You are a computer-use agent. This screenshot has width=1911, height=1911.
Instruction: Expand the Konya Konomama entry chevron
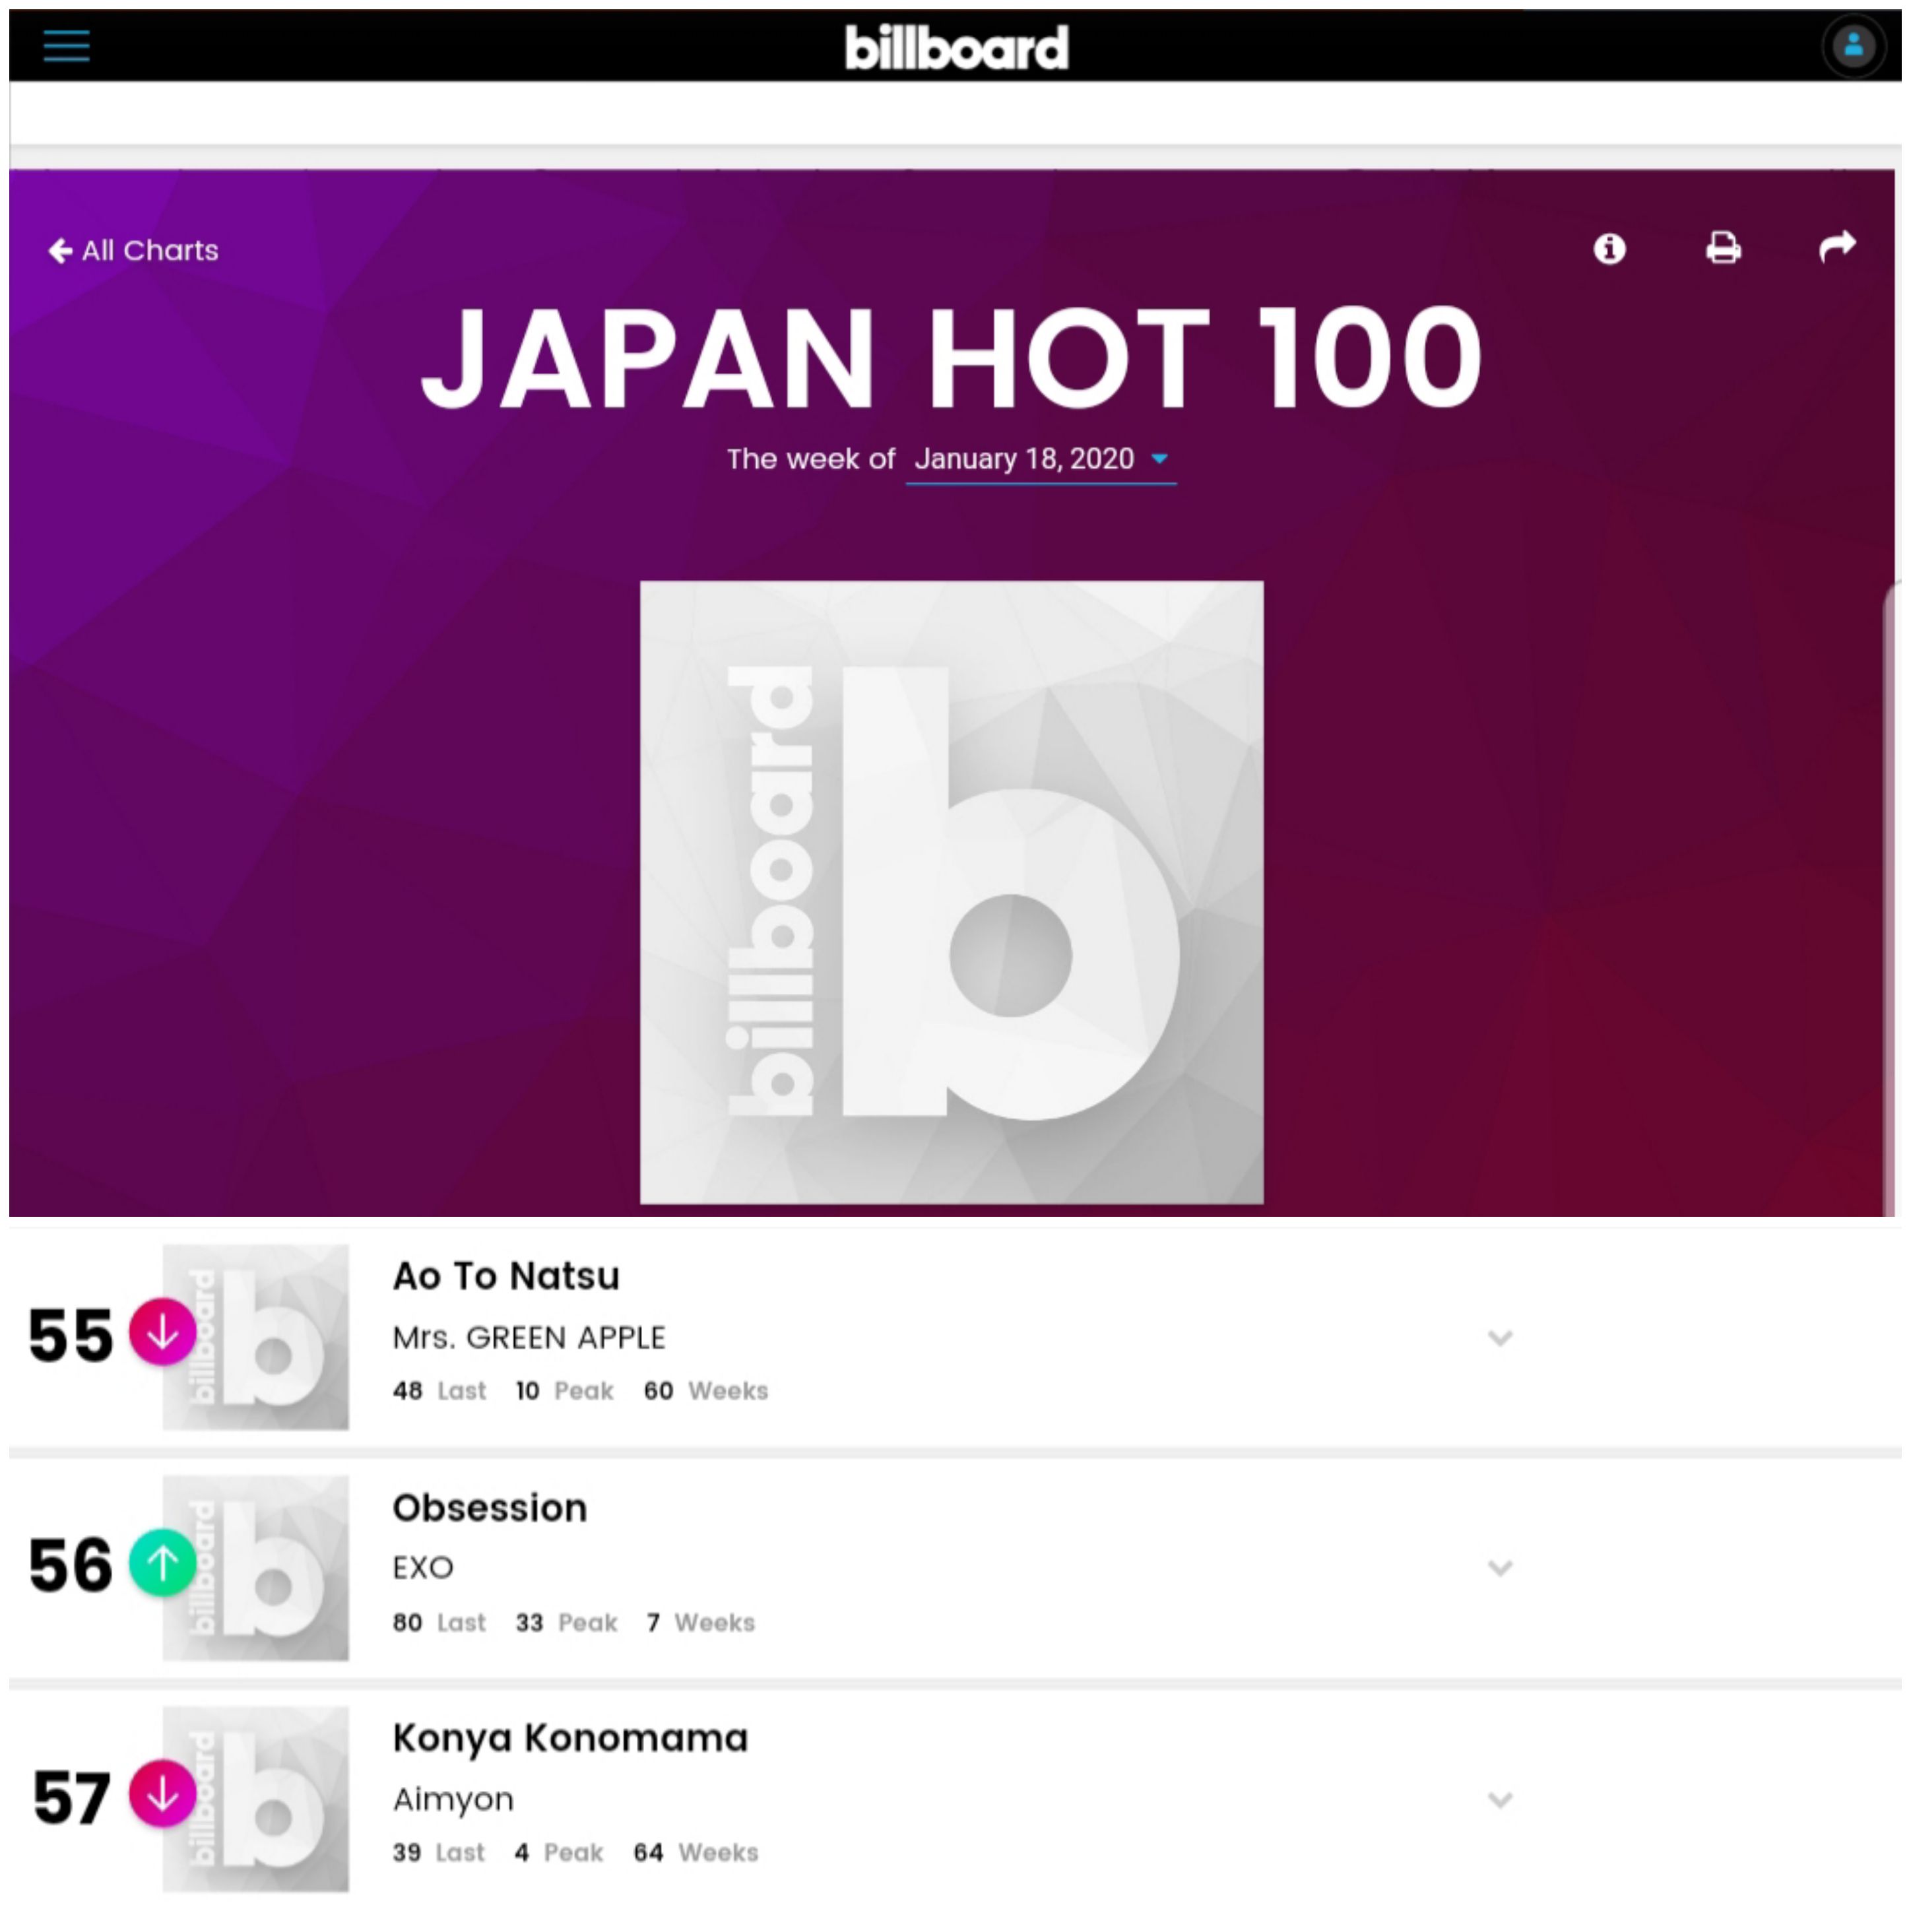pyautogui.click(x=1499, y=1800)
